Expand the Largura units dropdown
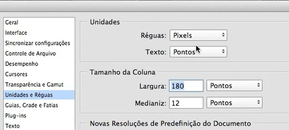 pyautogui.click(x=234, y=86)
